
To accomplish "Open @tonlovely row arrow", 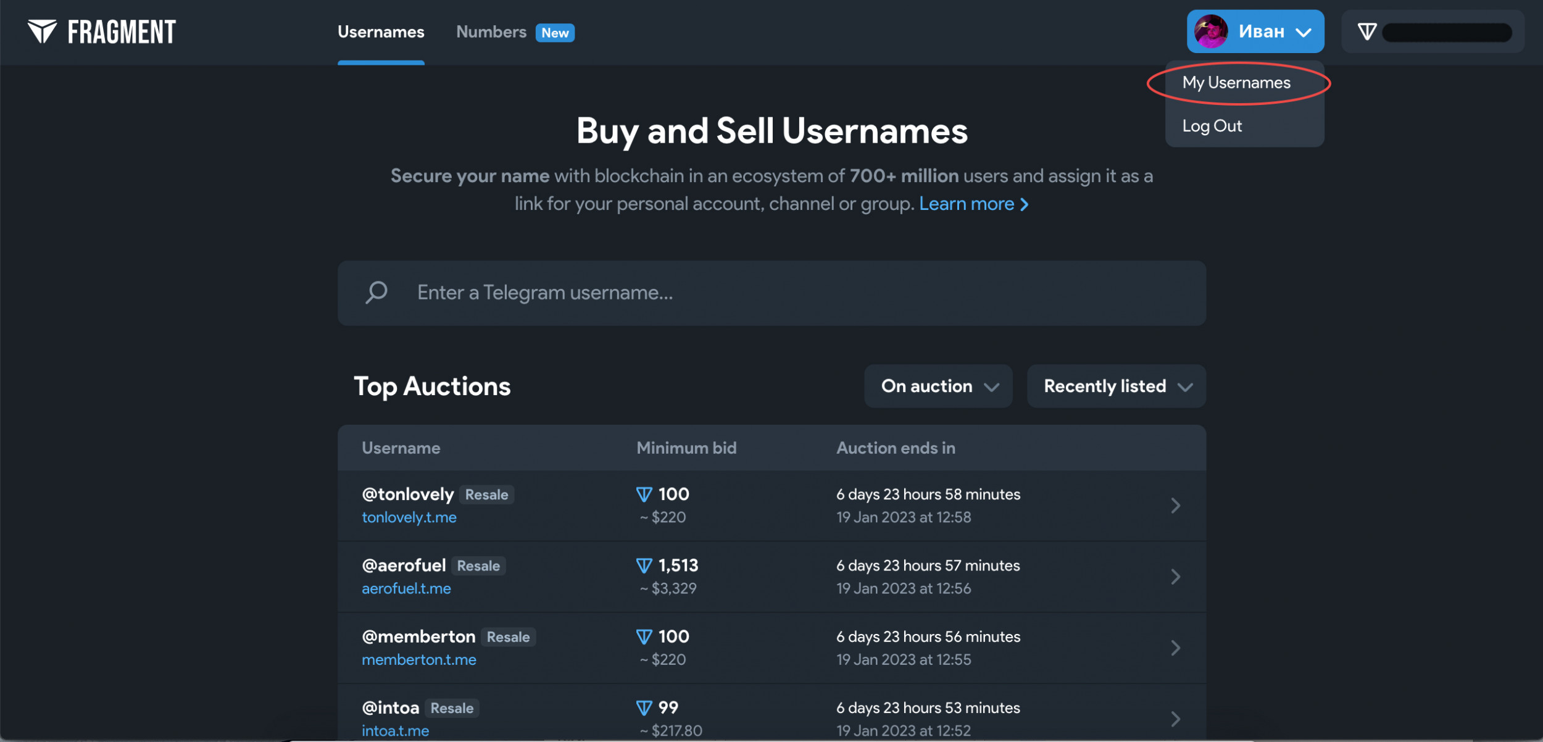I will 1175,506.
